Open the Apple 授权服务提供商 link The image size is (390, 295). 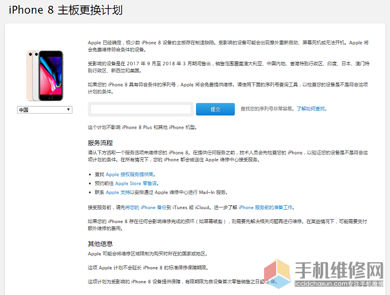click(130, 175)
